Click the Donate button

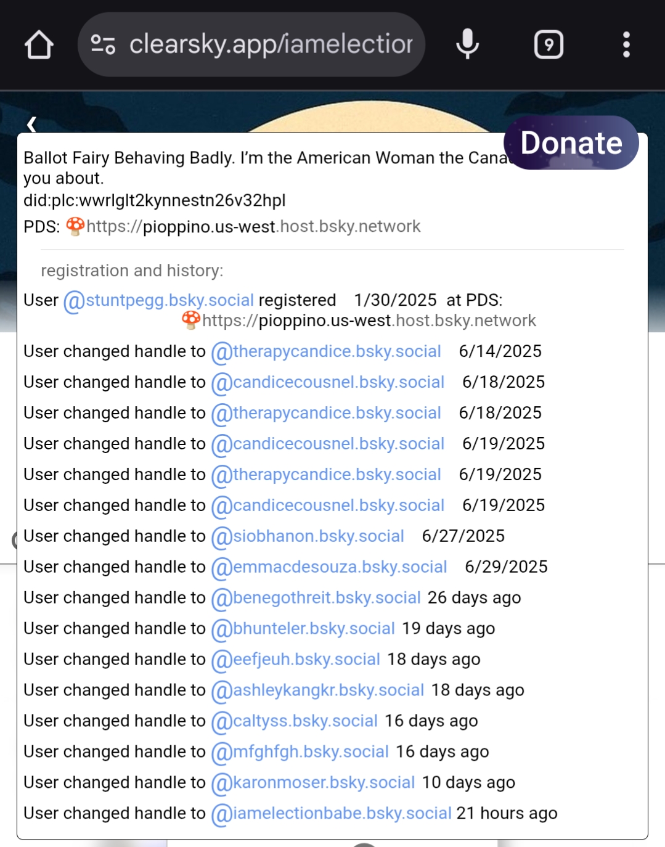[x=571, y=143]
